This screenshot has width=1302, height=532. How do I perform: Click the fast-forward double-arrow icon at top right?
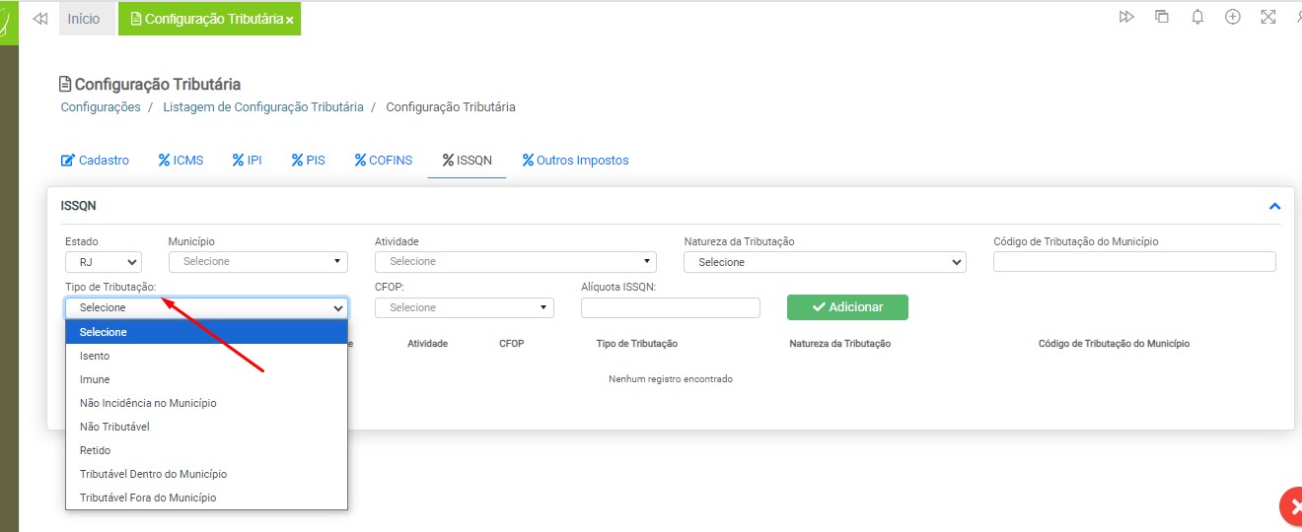click(x=1126, y=17)
